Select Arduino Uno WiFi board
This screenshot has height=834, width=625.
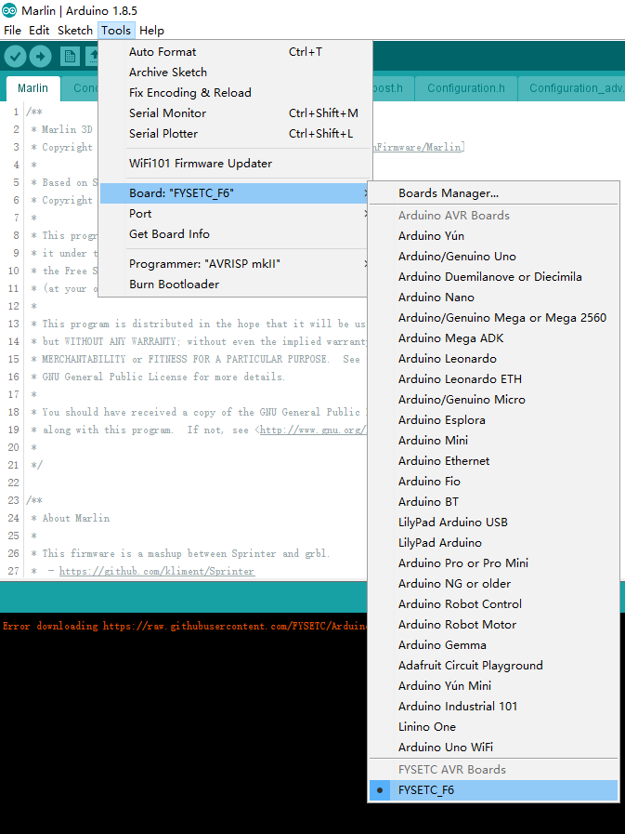[x=494, y=748]
